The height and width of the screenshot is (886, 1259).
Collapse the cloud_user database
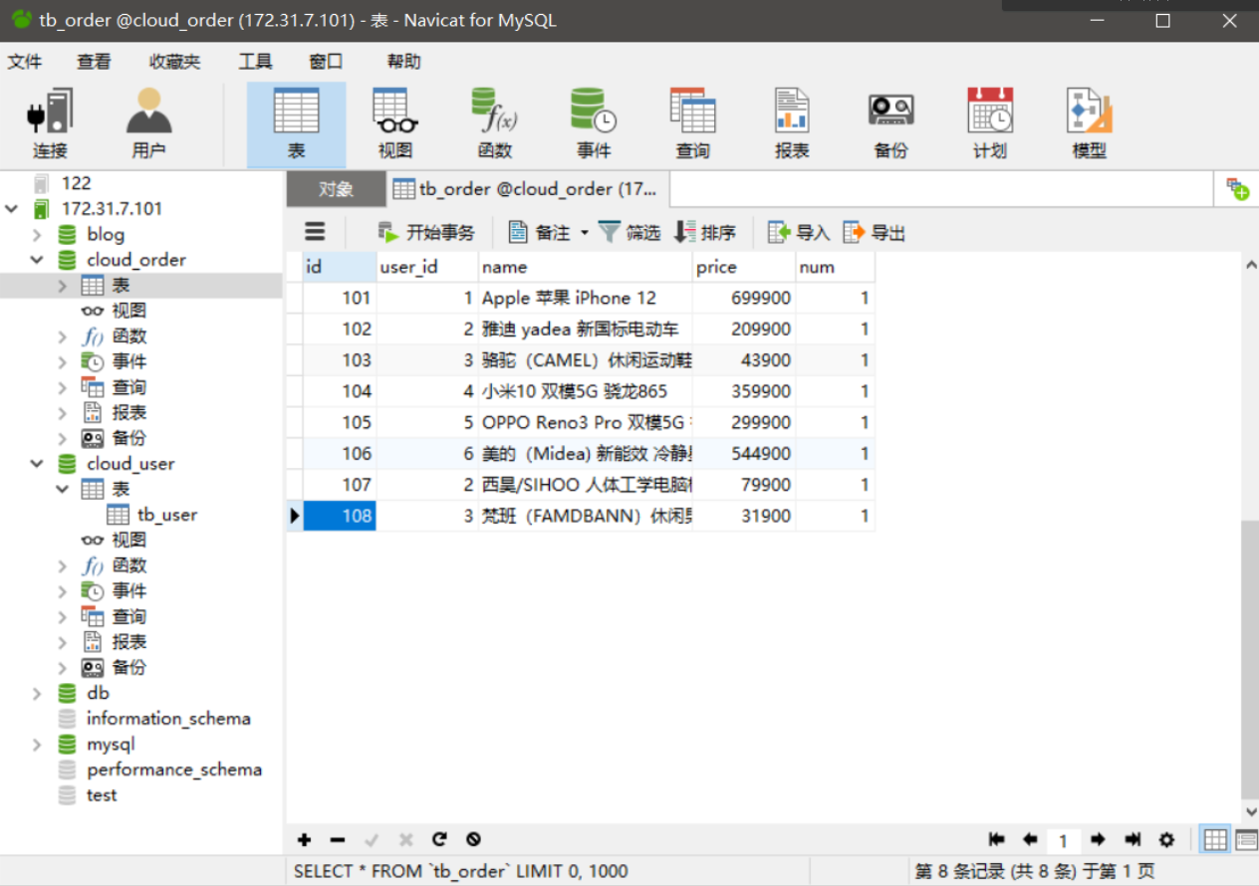coord(37,464)
